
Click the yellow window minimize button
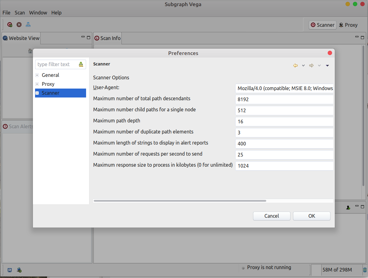point(348,4)
